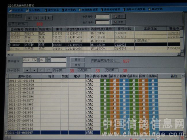
Task: Click the 会员棚号 input field
Action: (102, 17)
